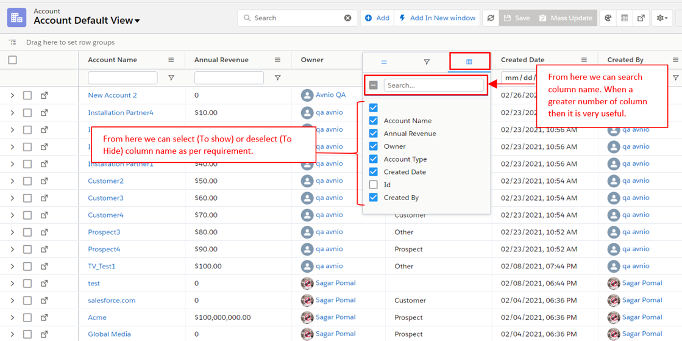Open New Account 2 row in a new window
This screenshot has width=682, height=341.
point(44,95)
